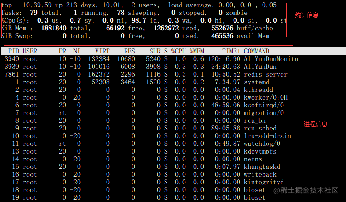This screenshot has width=346, height=202.
Task: Select the 78 sleeping tasks count
Action: point(121,13)
